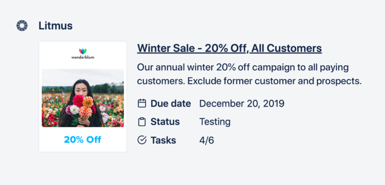Select the Tasks label
The height and width of the screenshot is (185, 385).
[163, 140]
